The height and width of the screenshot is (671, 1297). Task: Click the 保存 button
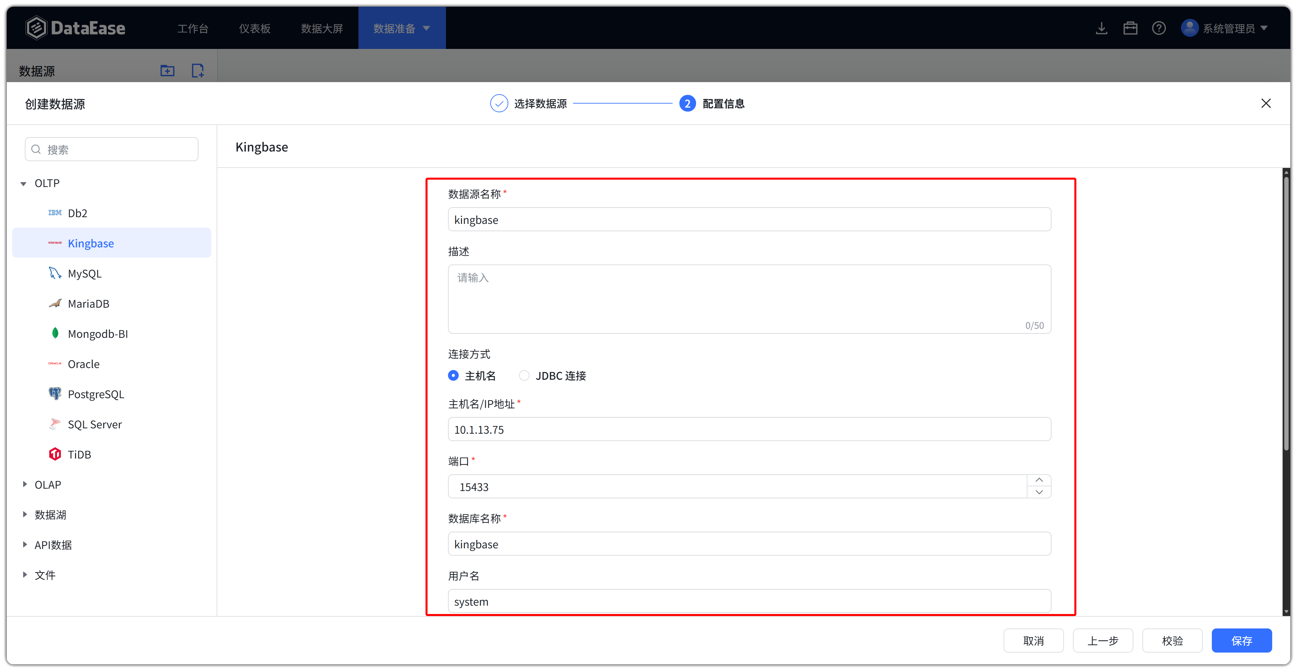[1242, 641]
